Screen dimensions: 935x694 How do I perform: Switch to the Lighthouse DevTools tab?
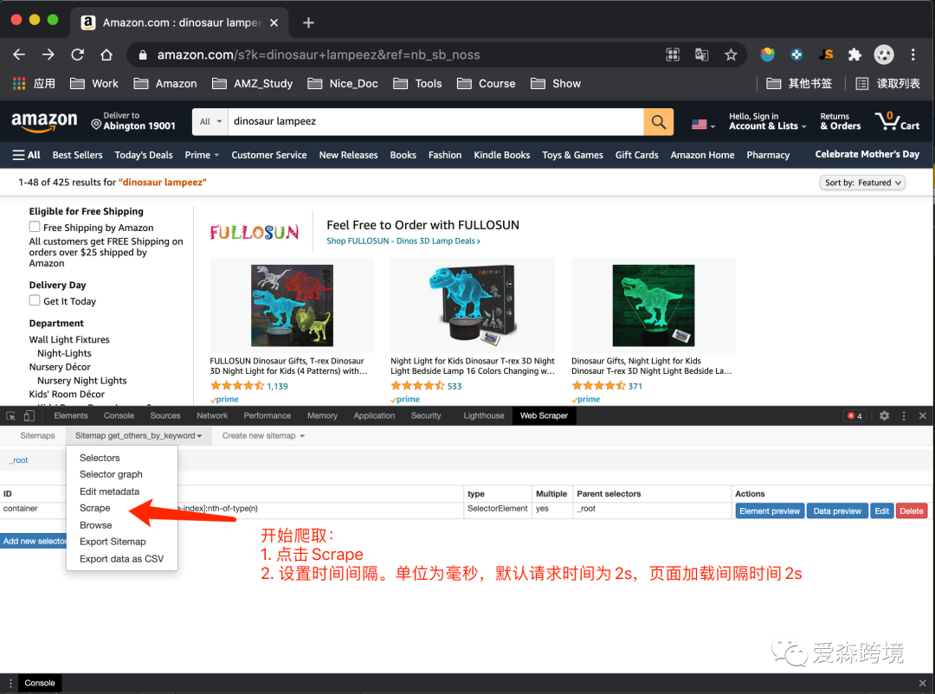point(484,415)
